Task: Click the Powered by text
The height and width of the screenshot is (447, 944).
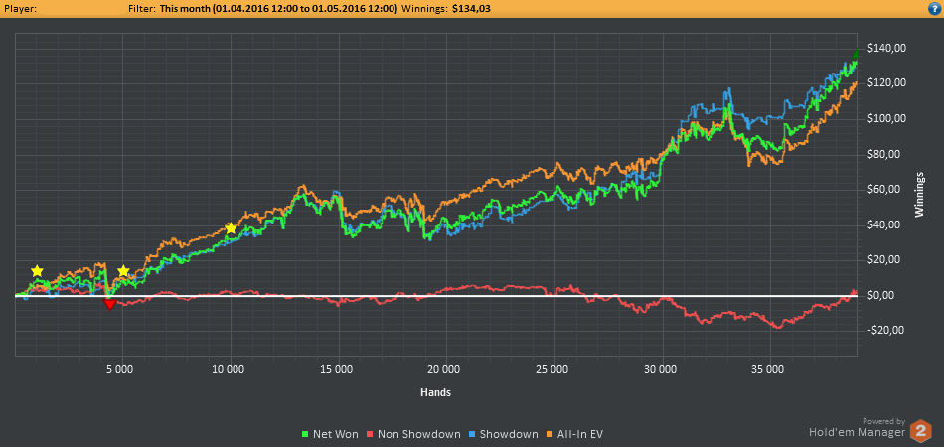Action: 883,422
